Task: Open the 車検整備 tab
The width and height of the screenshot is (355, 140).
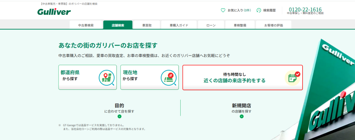Action: coord(240,25)
